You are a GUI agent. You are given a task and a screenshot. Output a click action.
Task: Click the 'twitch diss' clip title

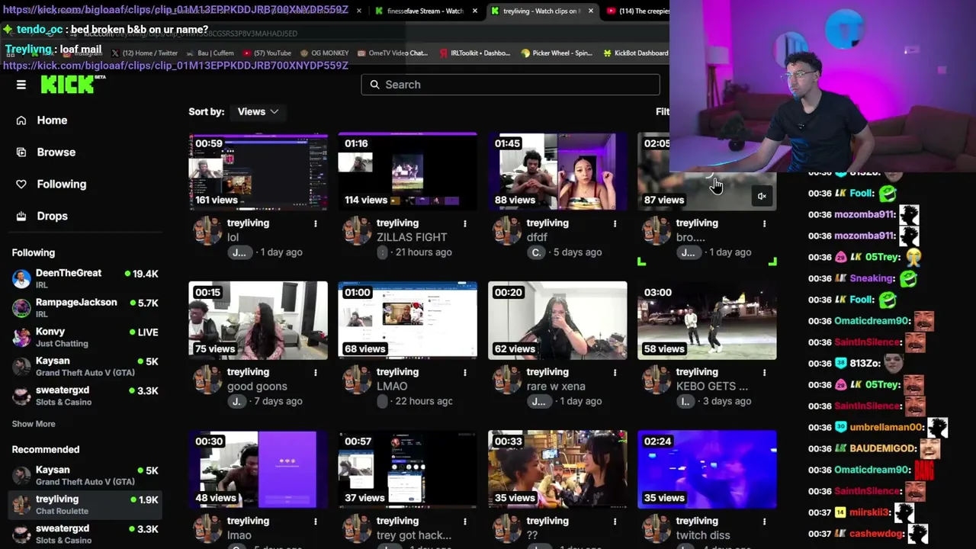(x=703, y=535)
